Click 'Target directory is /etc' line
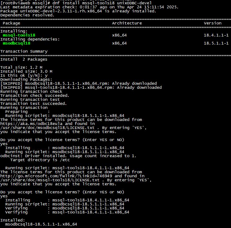 click(x=40, y=160)
